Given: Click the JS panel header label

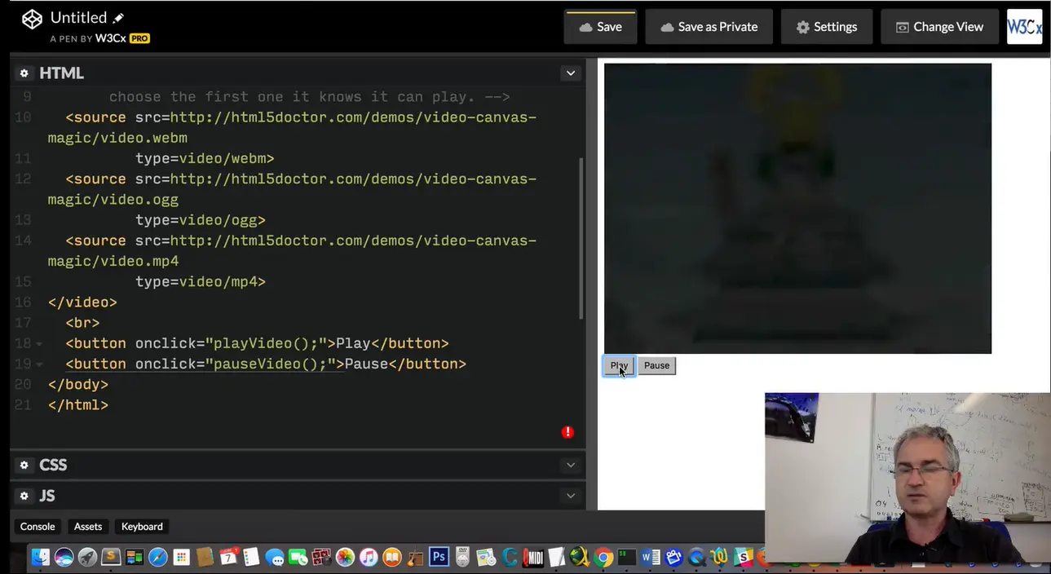Looking at the screenshot, I should pos(47,496).
